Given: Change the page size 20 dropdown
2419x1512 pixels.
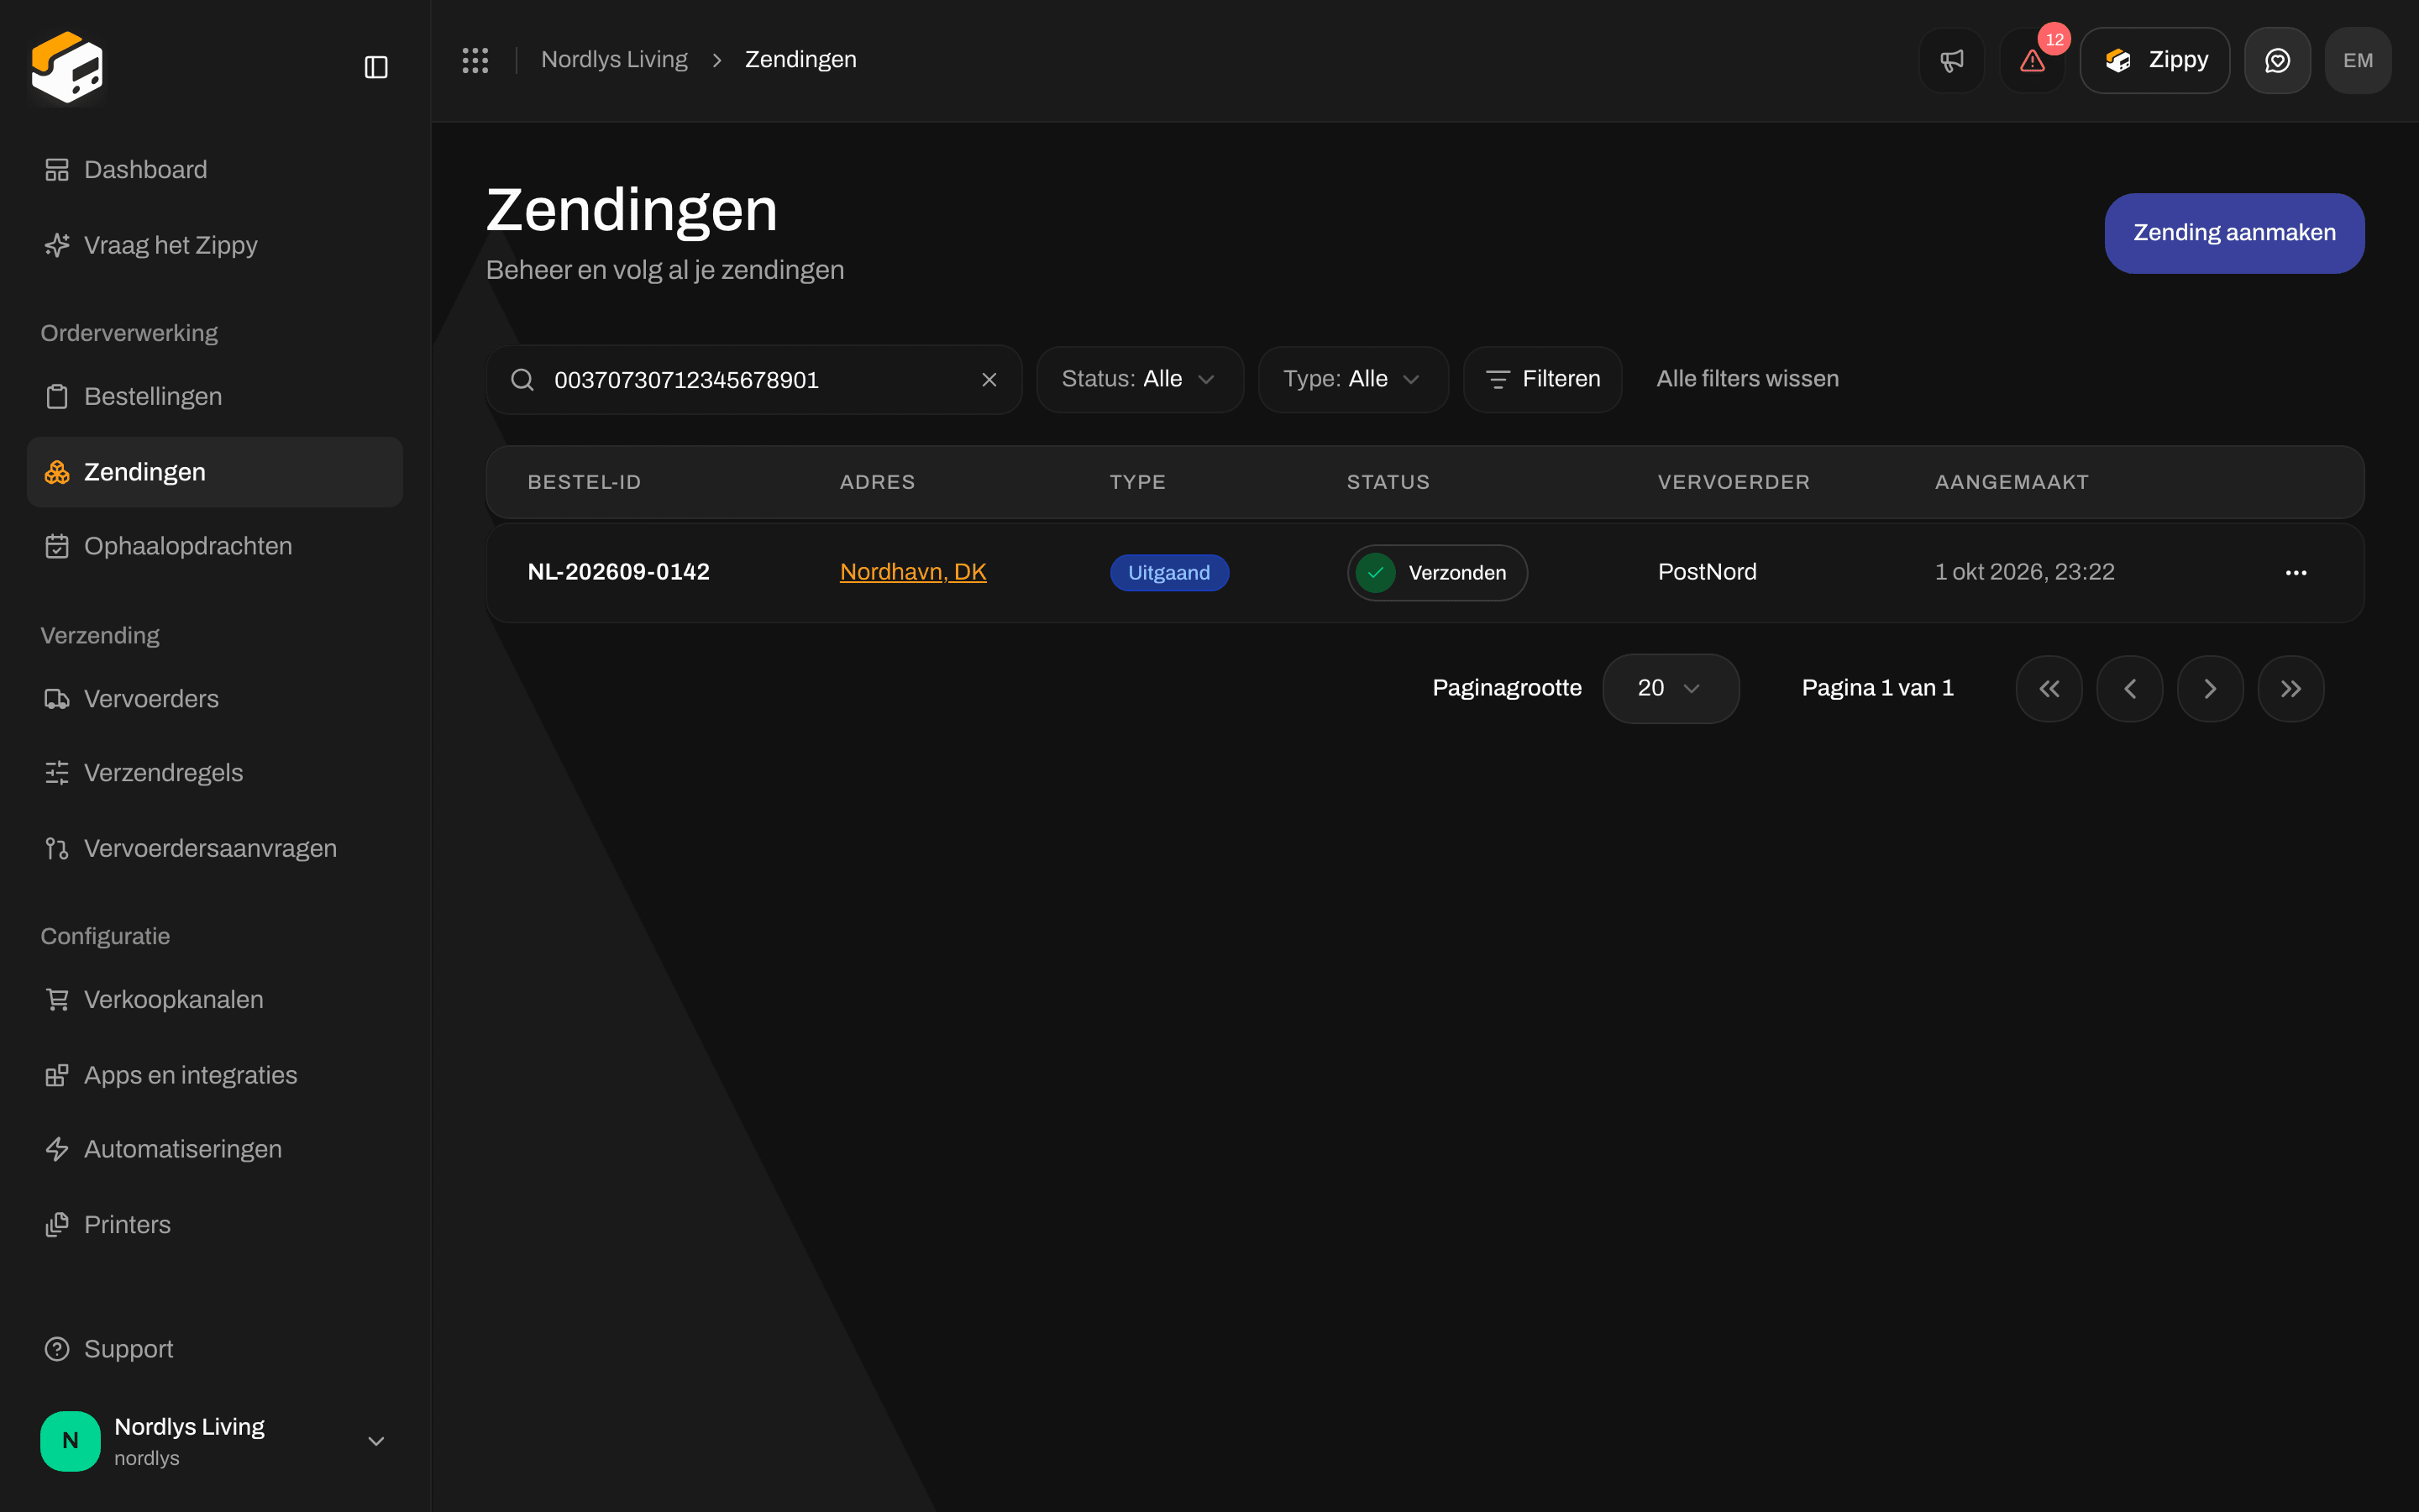Looking at the screenshot, I should (x=1671, y=688).
